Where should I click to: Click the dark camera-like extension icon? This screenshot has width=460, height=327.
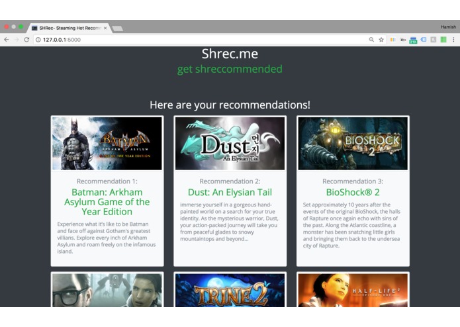click(x=403, y=40)
